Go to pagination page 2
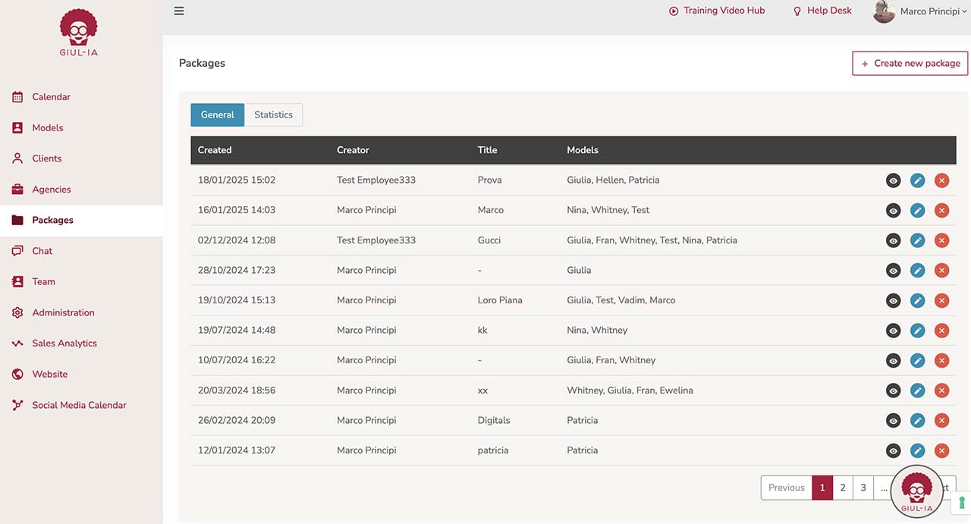Viewport: 971px width, 524px height. 842,488
